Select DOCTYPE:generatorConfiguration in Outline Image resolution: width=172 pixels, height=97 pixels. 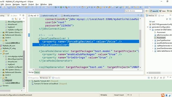pos(160,24)
